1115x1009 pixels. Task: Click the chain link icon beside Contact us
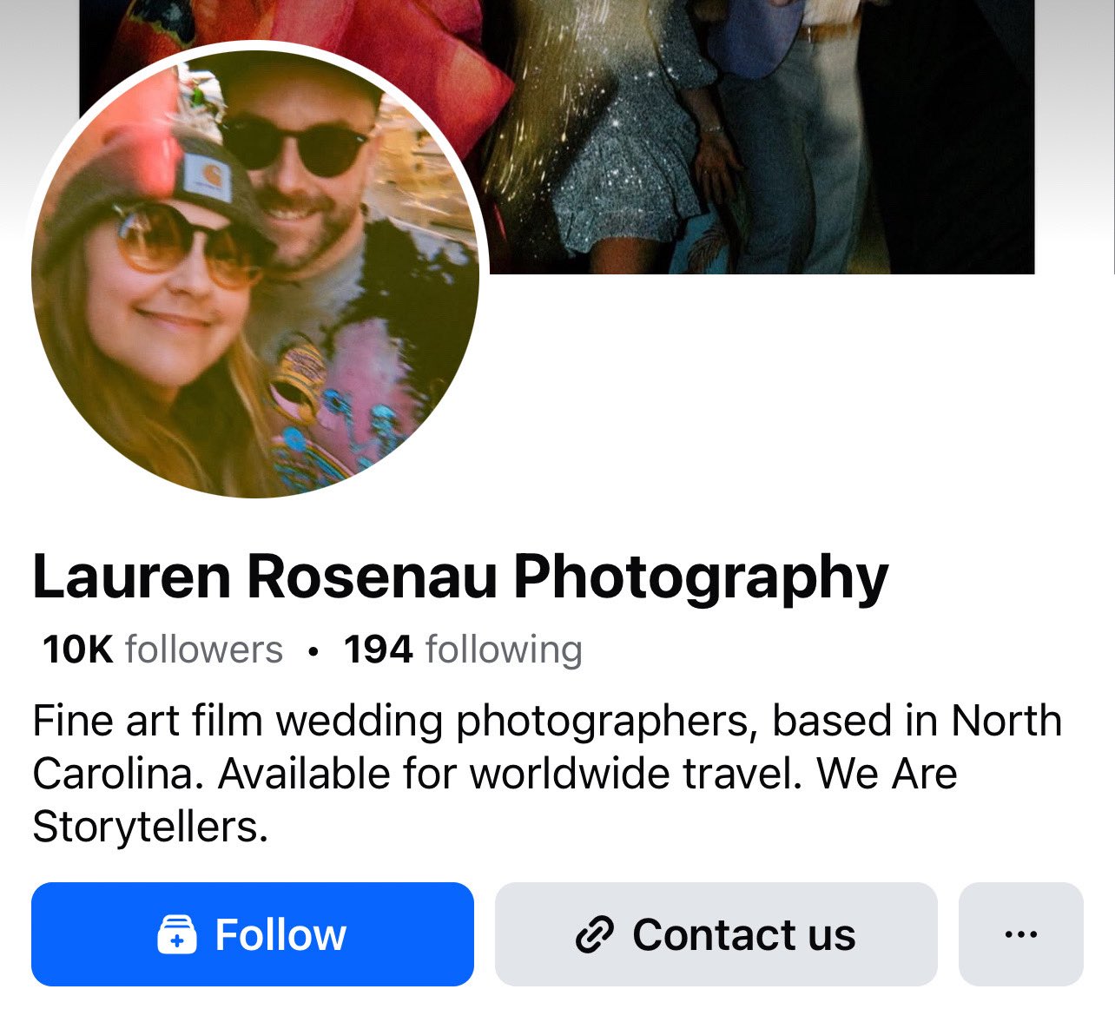click(595, 935)
